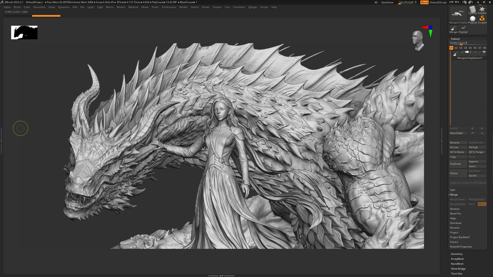The height and width of the screenshot is (277, 493).
Task: Expand the Redshift Properties section
Action: pos(461,246)
